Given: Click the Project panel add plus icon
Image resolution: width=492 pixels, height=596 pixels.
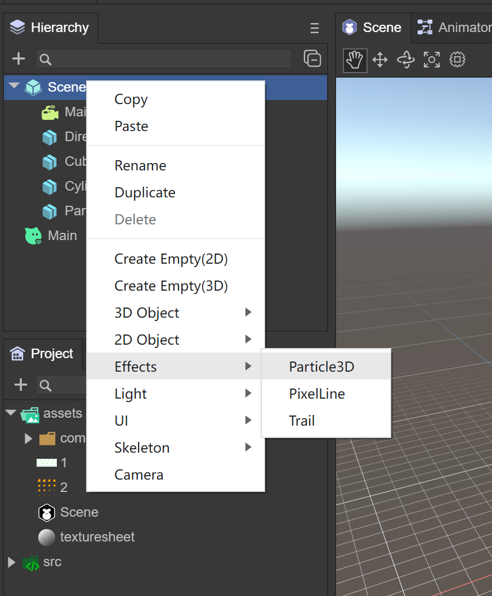Looking at the screenshot, I should click(21, 385).
